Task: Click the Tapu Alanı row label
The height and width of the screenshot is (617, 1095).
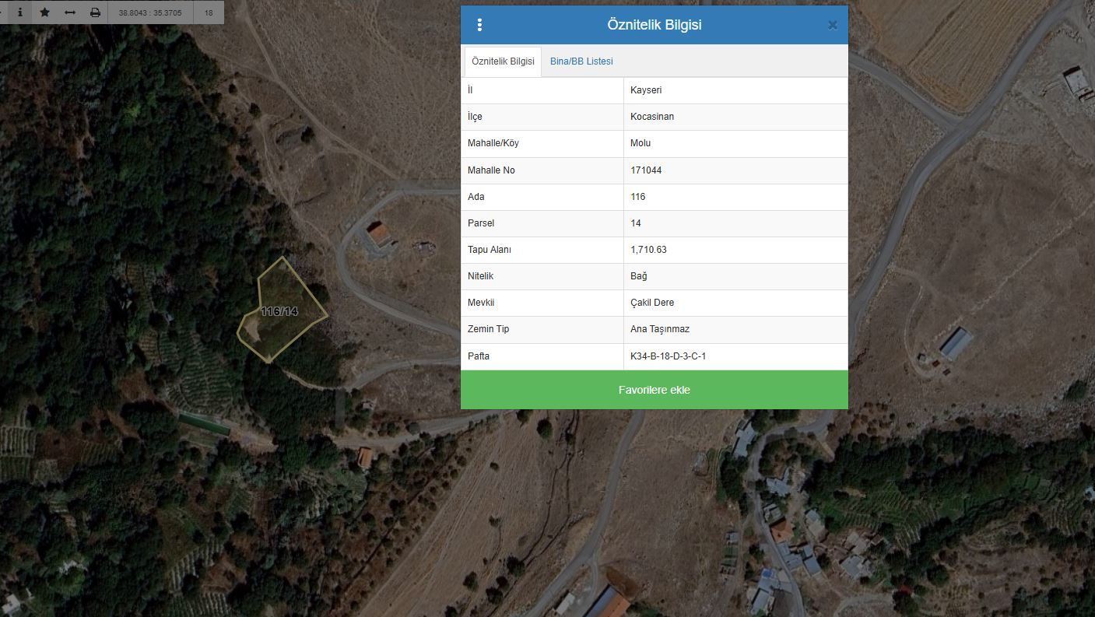Action: [x=490, y=250]
